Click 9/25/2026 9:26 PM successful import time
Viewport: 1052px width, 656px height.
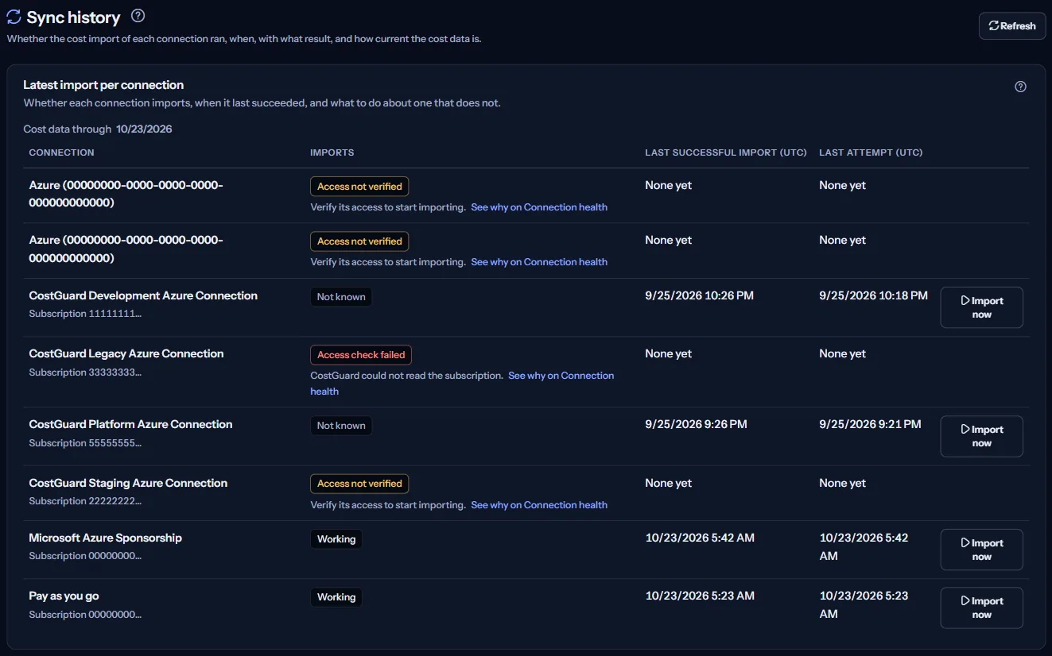point(696,424)
